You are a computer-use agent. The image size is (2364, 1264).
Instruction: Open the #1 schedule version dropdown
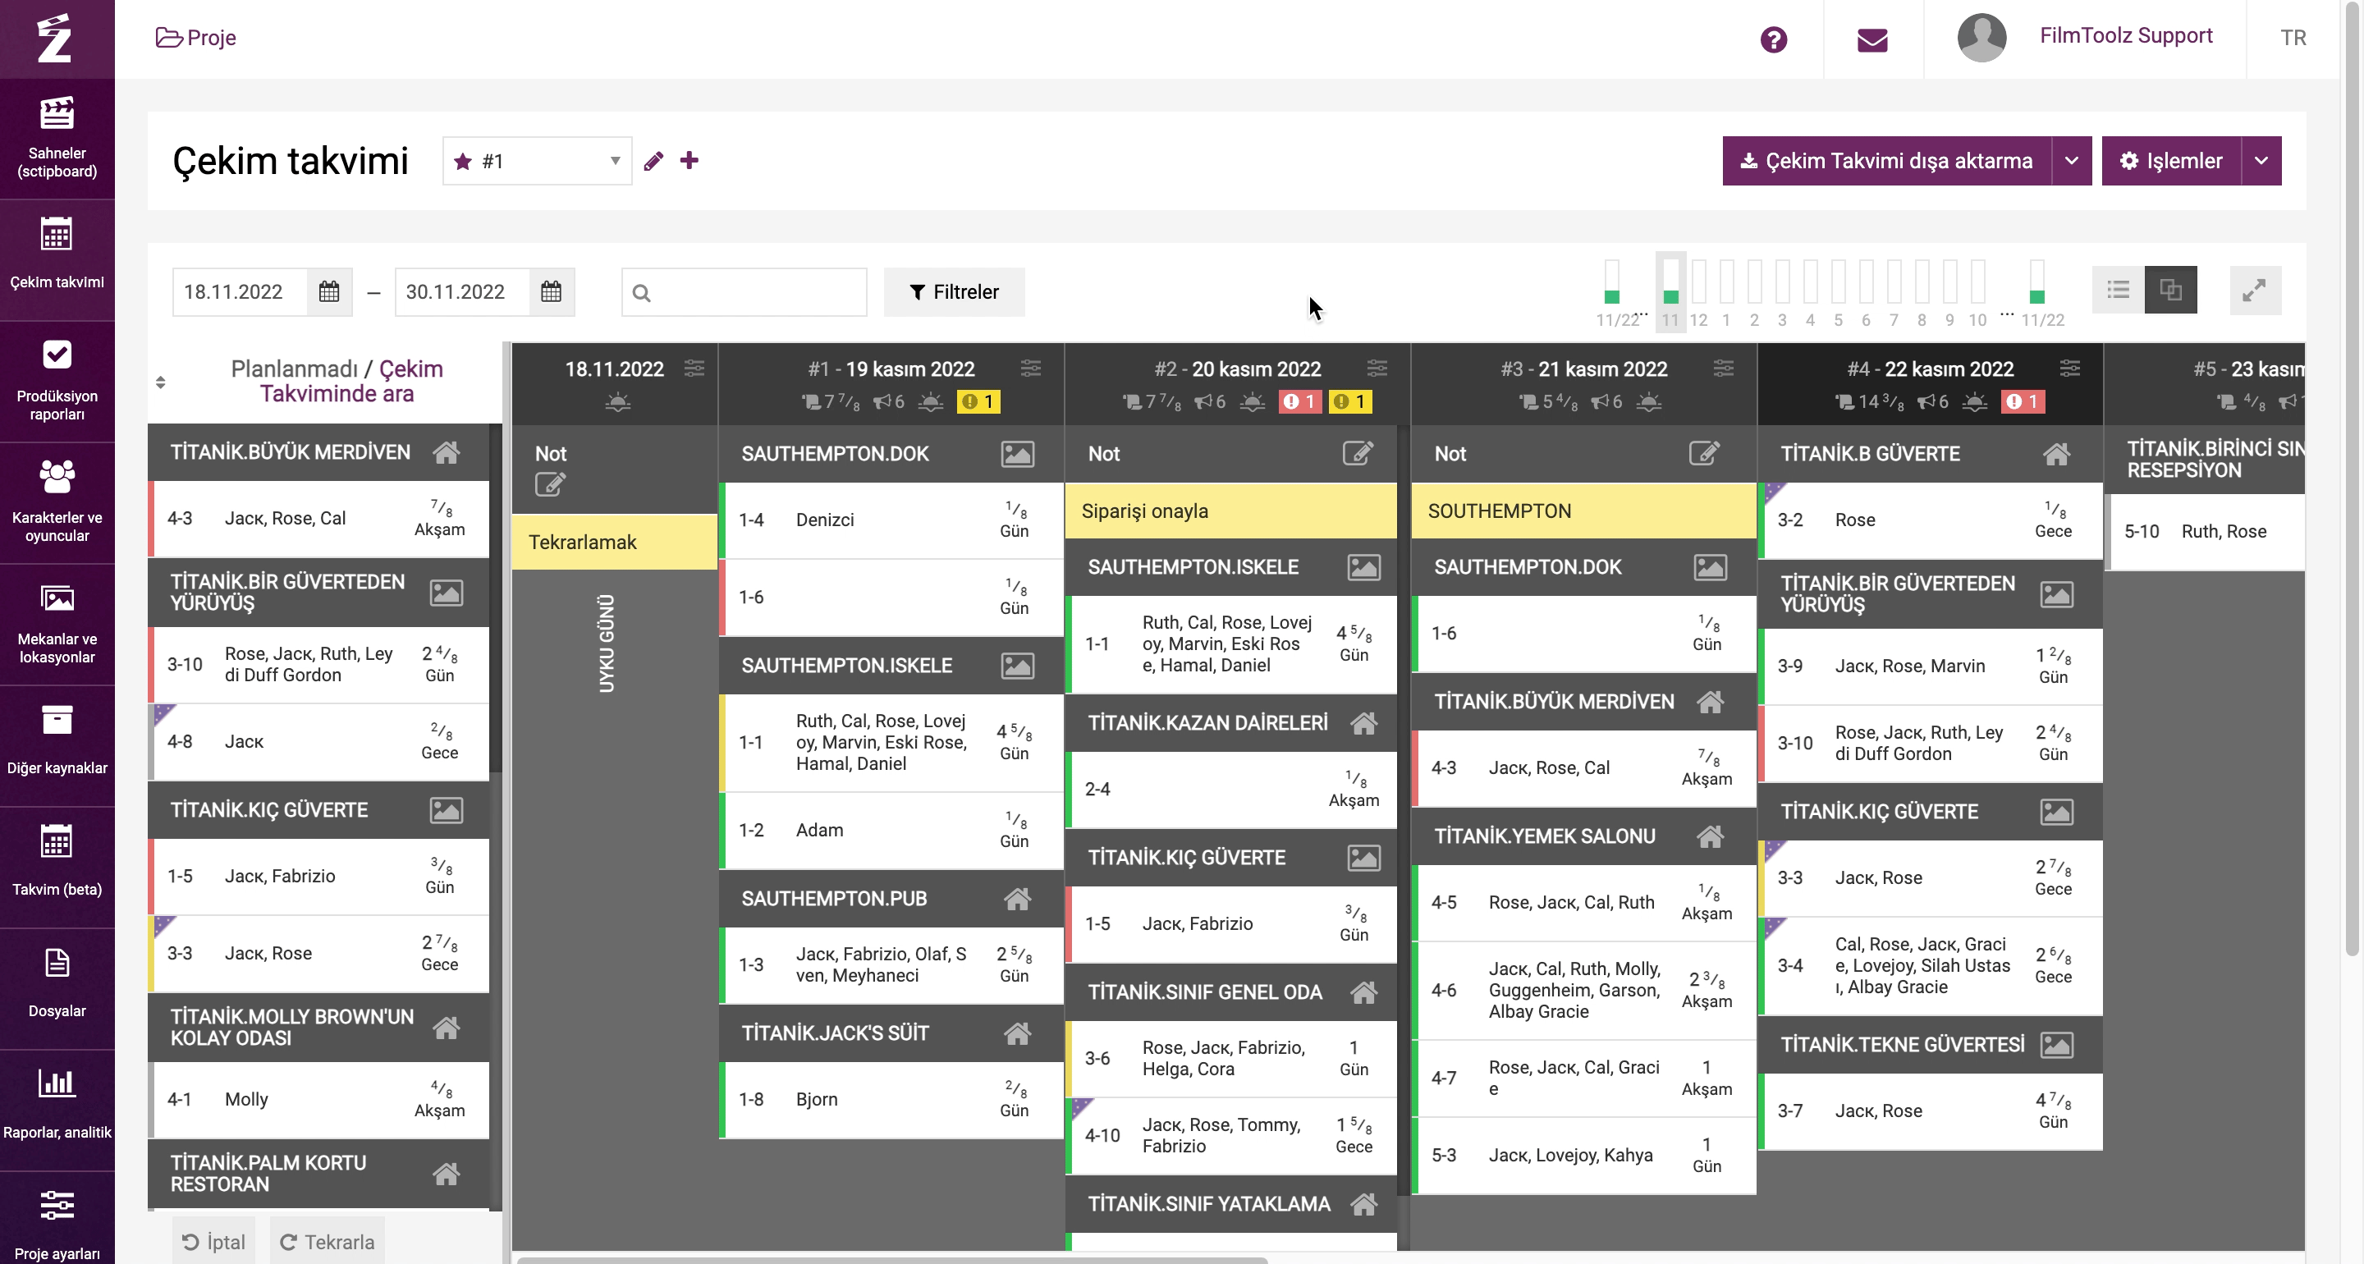pos(537,162)
